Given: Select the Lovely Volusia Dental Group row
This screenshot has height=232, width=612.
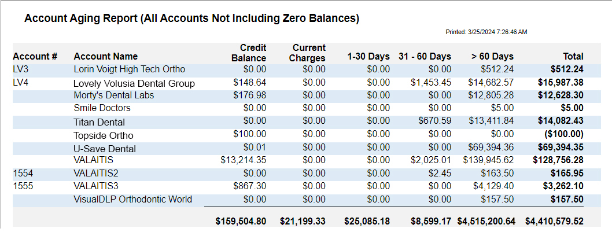Looking at the screenshot, I should [x=298, y=83].
